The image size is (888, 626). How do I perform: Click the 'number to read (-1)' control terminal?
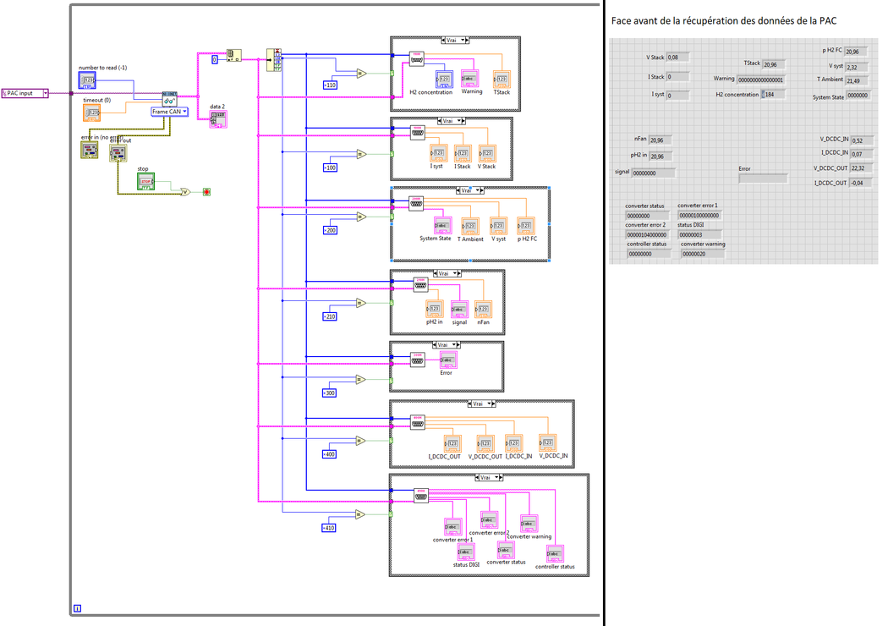point(88,80)
